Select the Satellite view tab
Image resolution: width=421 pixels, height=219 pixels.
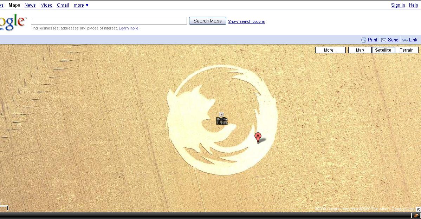[383, 50]
